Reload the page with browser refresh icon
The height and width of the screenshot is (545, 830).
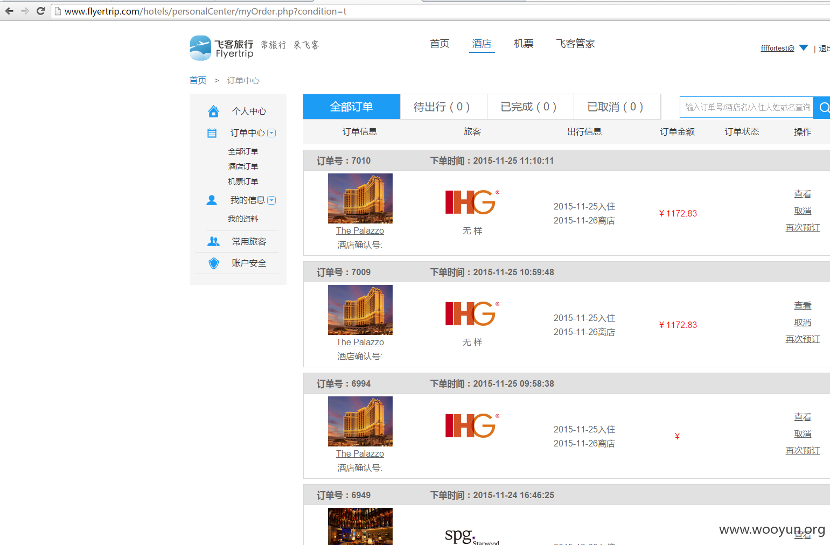pyautogui.click(x=40, y=11)
